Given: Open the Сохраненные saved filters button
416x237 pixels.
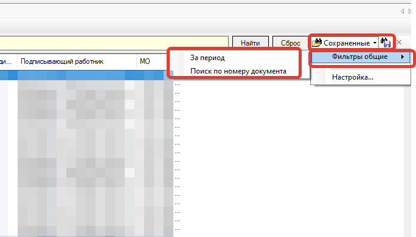Looking at the screenshot, I should pos(344,43).
